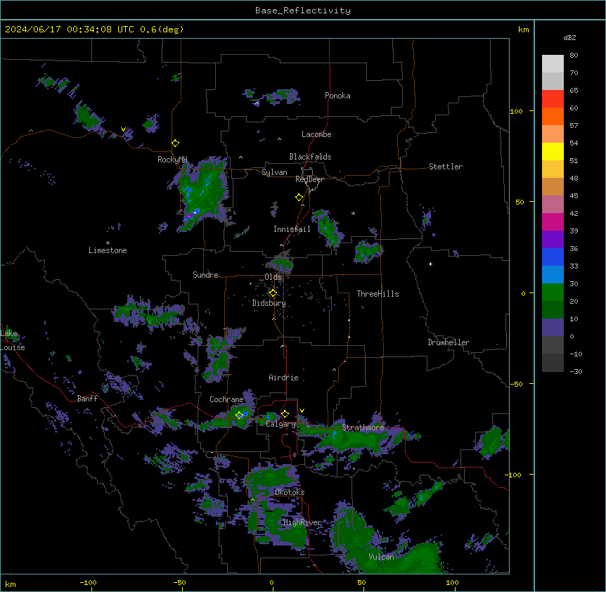Click the asterisk marker east of RedDeer

(x=353, y=213)
